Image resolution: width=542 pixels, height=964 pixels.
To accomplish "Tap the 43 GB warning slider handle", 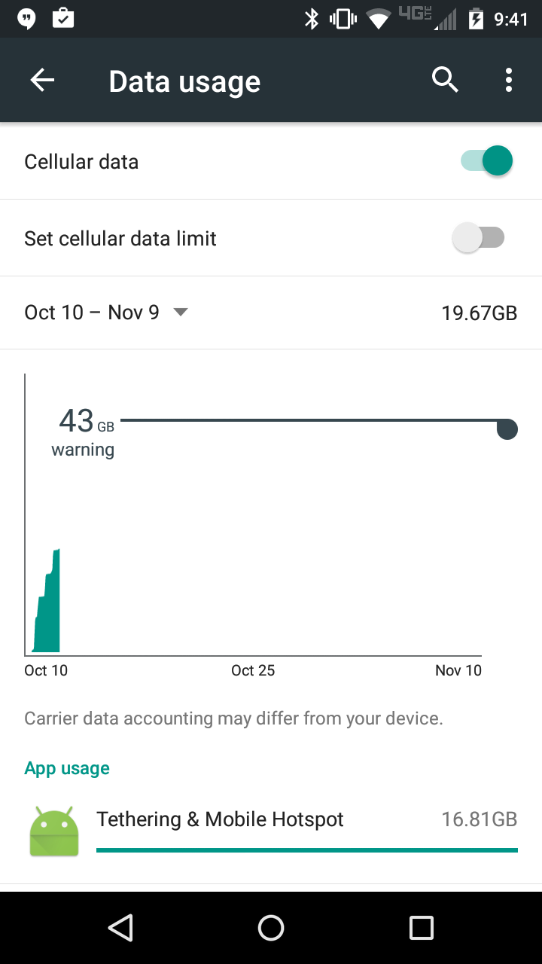I will pos(507,429).
